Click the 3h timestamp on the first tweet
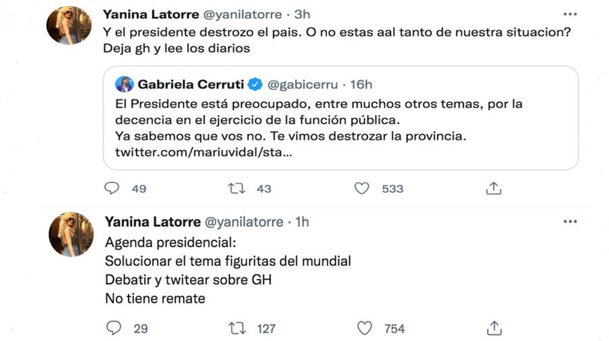The width and height of the screenshot is (609, 341). (x=302, y=14)
